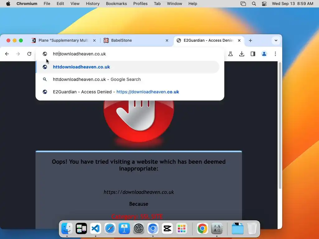Launch Mission Control app from the Dock
The image size is (319, 239).
pyautogui.click(x=81, y=228)
